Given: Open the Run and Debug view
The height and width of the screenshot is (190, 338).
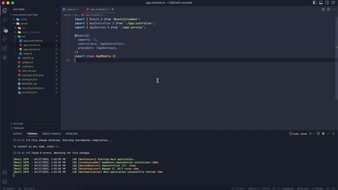Looking at the screenshot, I should pos(5,39).
